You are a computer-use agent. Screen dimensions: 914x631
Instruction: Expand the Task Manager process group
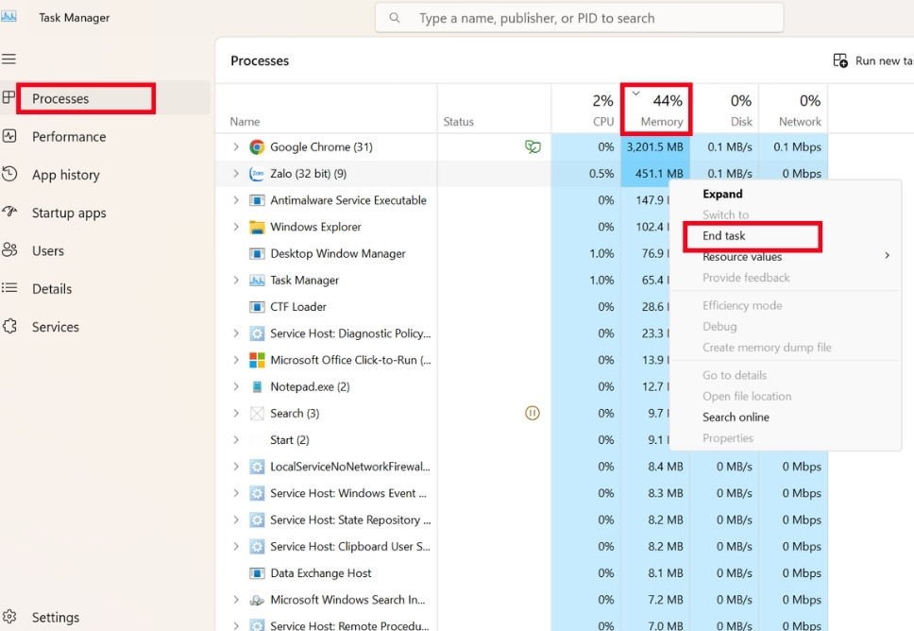pos(236,281)
